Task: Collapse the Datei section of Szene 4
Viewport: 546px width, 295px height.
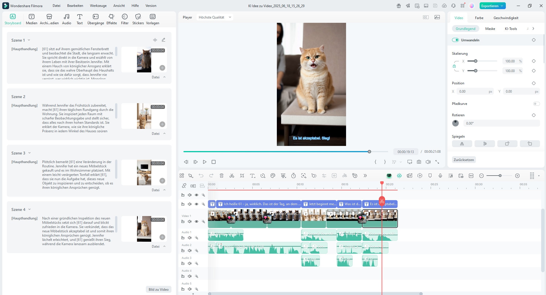Action: click(164, 246)
